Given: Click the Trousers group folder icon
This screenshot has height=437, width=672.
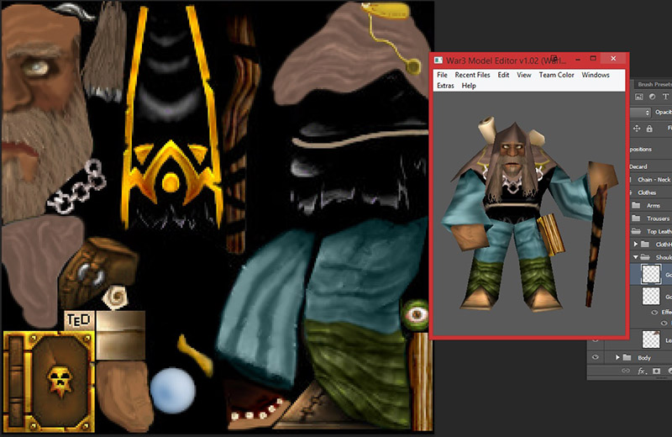Looking at the screenshot, I should click(x=636, y=218).
